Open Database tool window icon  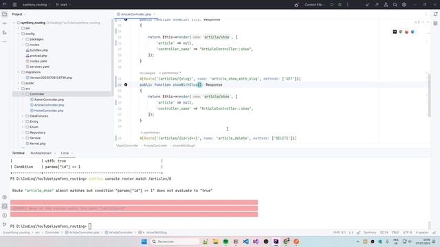[x=435, y=23]
